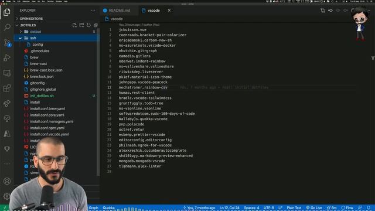
Task: Open the gitignore_global file
Action: 43,90
